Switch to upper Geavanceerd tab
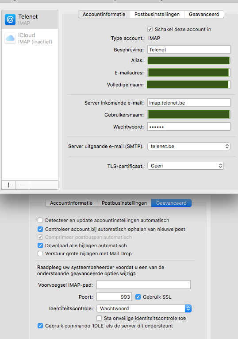The image size is (238, 339). (204, 14)
